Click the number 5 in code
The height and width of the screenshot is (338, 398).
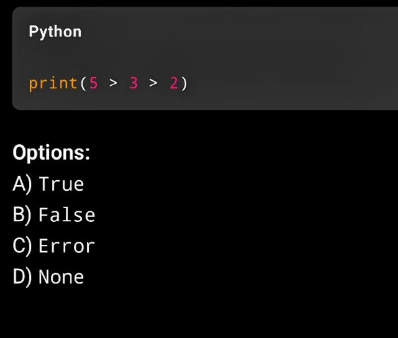pyautogui.click(x=94, y=83)
